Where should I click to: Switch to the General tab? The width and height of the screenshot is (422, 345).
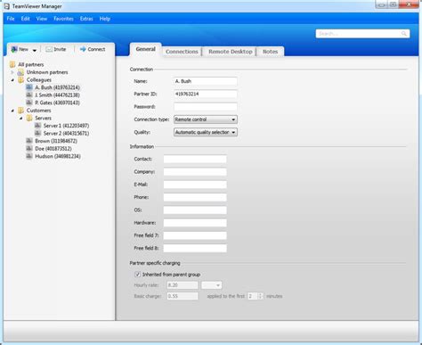[x=145, y=49]
